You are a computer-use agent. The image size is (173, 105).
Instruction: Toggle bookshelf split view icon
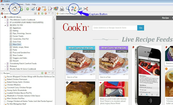pyautogui.click(x=35, y=14)
